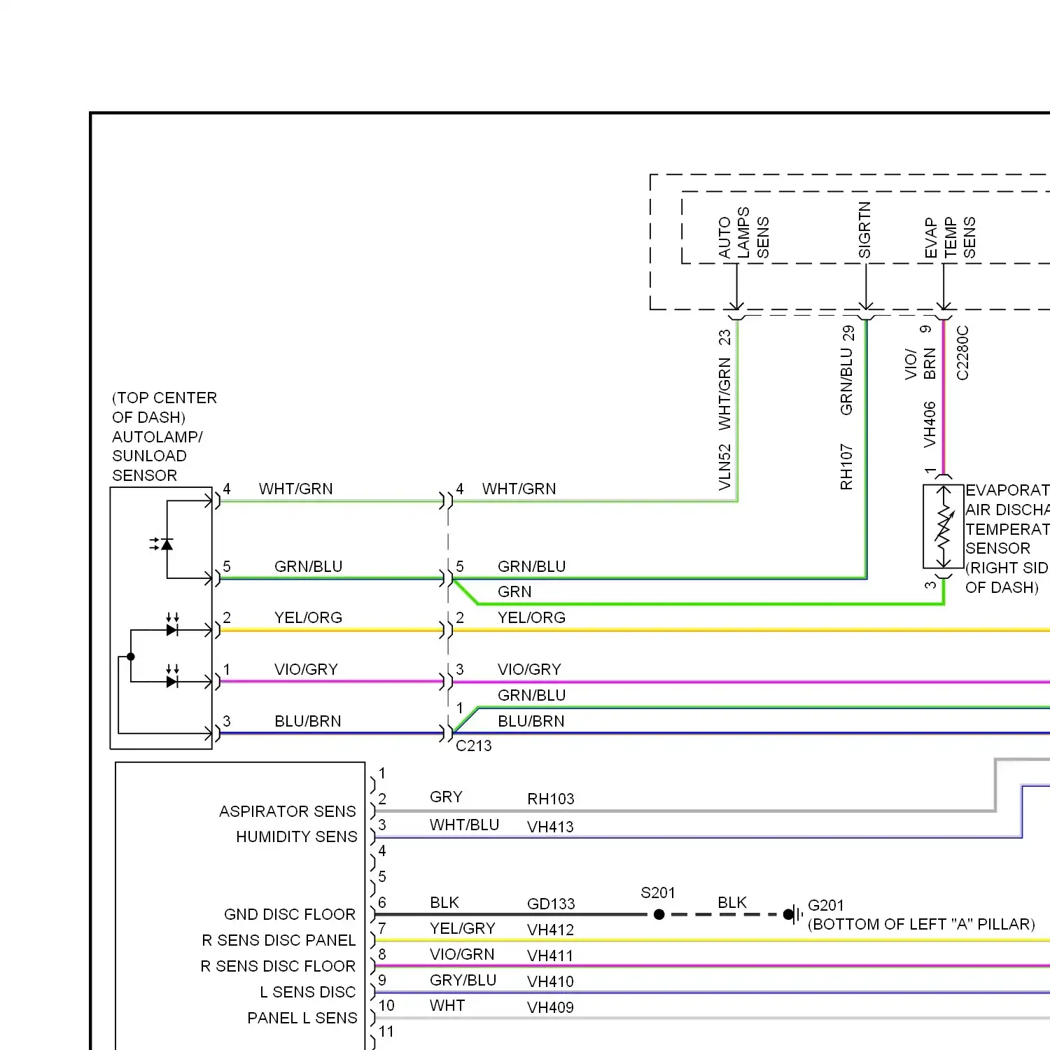
Task: Select the SIGRTN module label
Action: pos(865,230)
